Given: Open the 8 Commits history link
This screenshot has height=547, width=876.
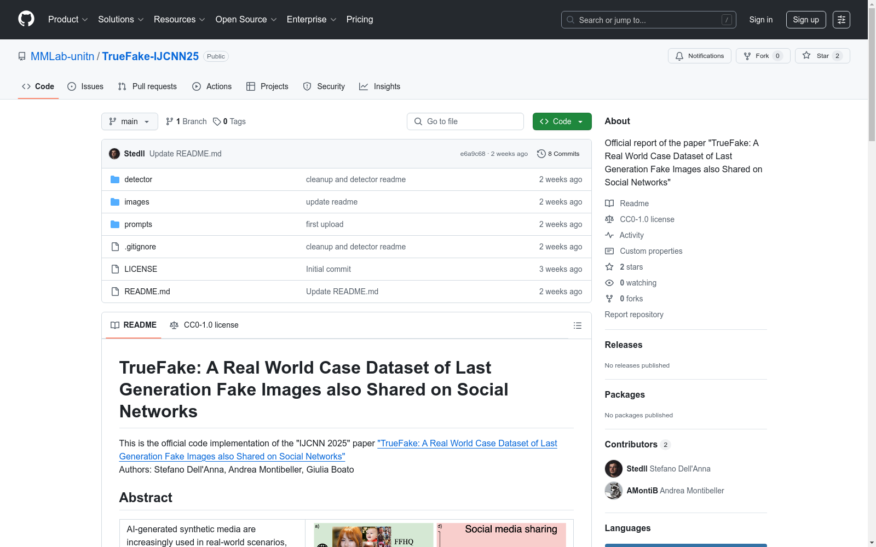Looking at the screenshot, I should coord(558,154).
